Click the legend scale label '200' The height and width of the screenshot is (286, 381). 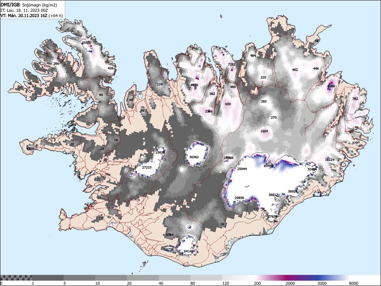pyautogui.click(x=257, y=283)
